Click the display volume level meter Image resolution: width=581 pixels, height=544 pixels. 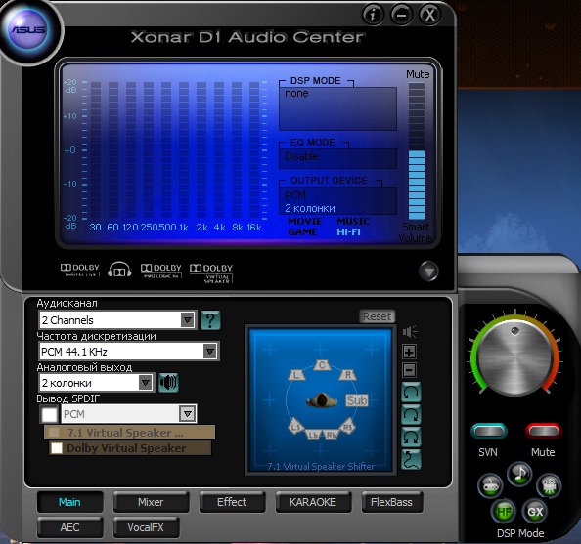[417, 151]
